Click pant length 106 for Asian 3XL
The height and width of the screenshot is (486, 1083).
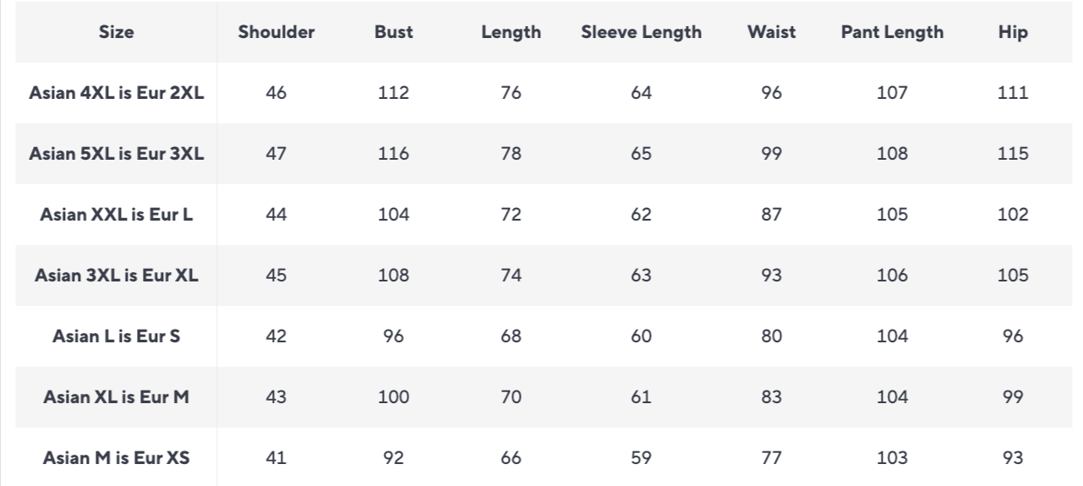pos(892,276)
